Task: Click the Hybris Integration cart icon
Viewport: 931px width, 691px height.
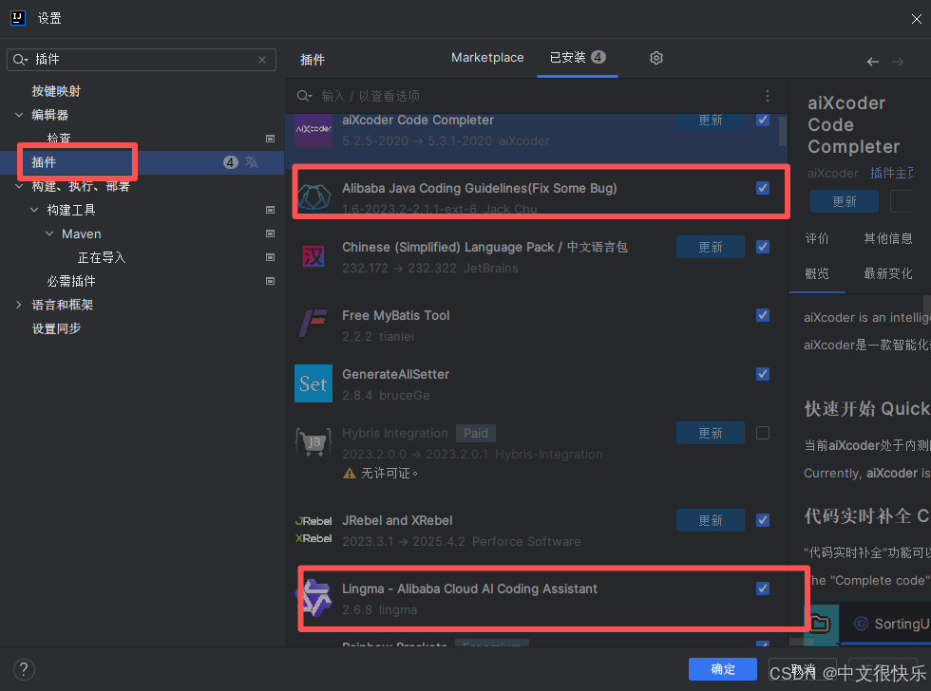Action: (313, 442)
